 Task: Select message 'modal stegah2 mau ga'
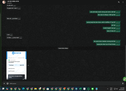(x=111, y=28)
